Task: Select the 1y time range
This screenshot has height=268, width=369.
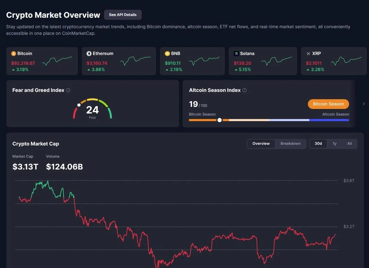Action: point(334,143)
